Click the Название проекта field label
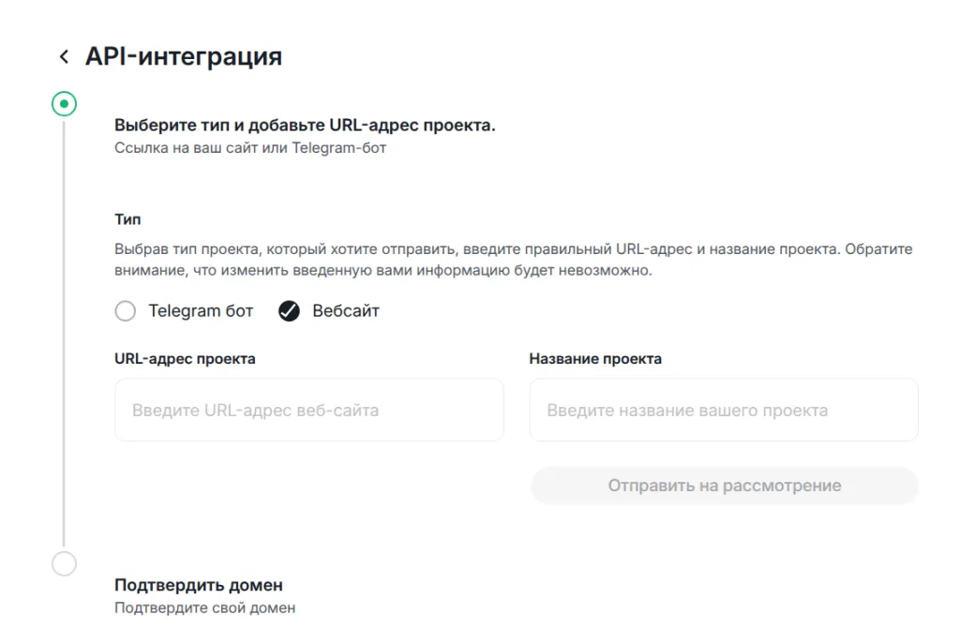The width and height of the screenshot is (960, 644). point(594,358)
